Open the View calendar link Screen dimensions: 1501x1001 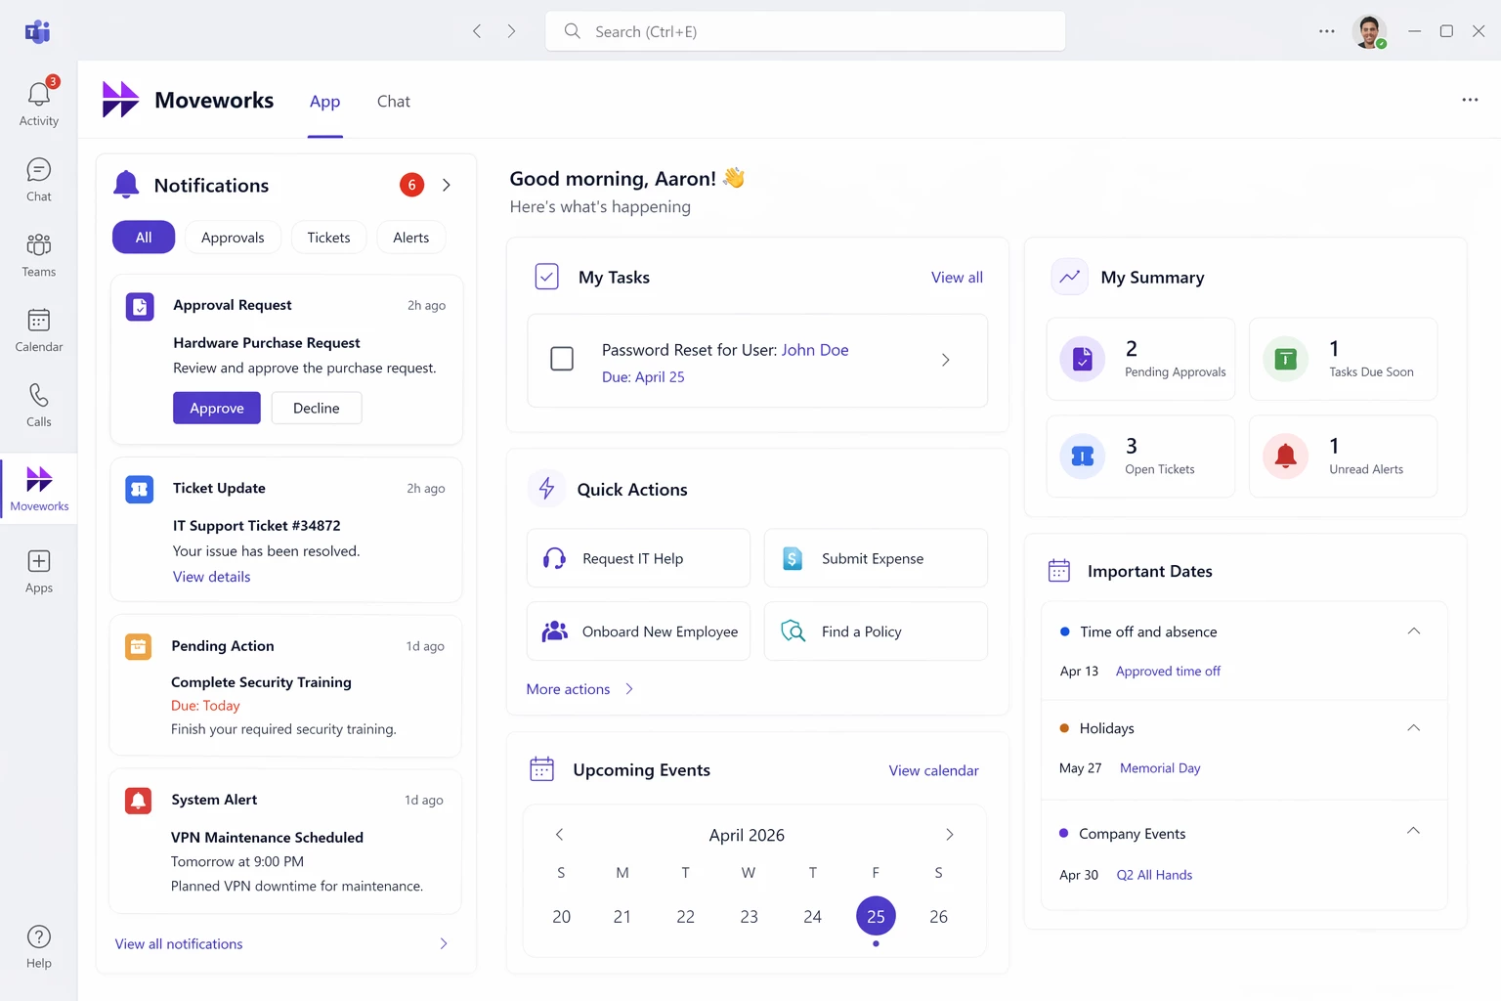[933, 770]
